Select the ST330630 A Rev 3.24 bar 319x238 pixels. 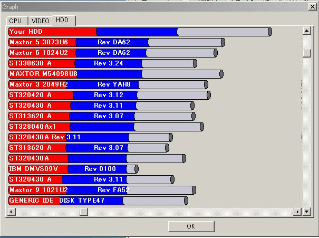(x=102, y=63)
